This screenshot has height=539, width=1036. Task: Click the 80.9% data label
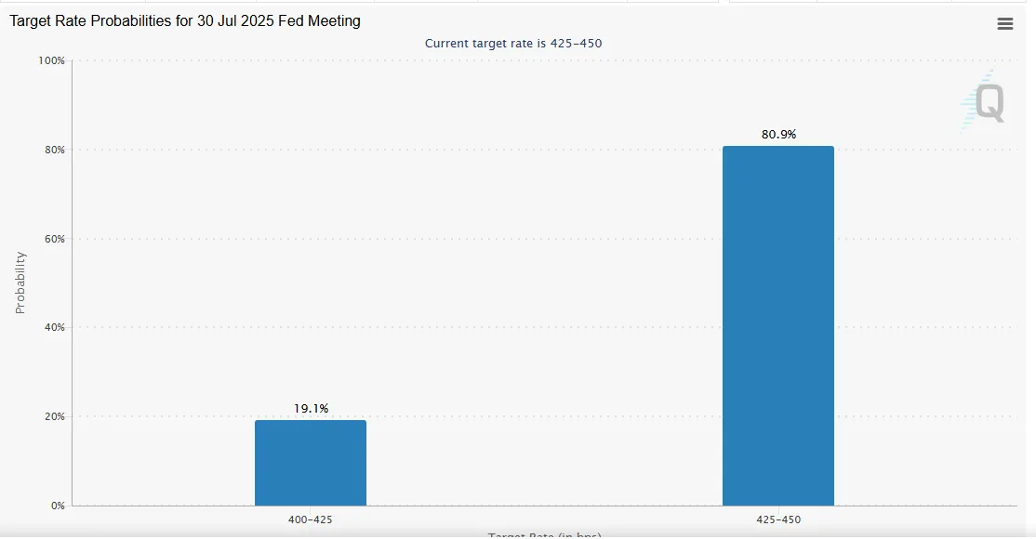coord(778,135)
